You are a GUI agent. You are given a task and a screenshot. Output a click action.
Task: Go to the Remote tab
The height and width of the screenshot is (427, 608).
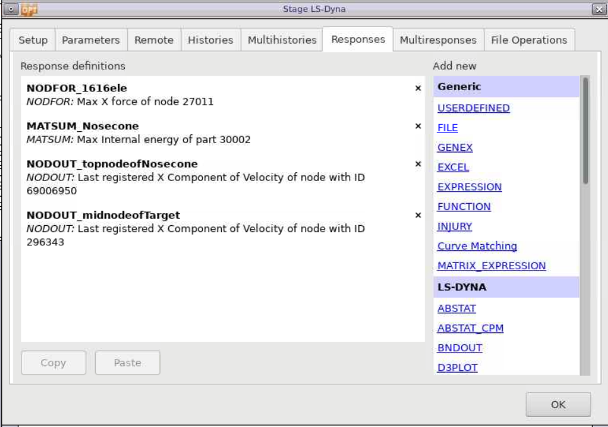pos(154,40)
